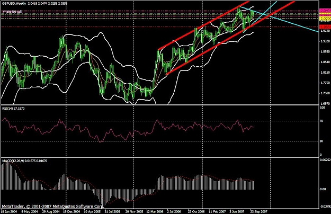Click the RSI 100 scale label
The image size is (331, 214).
coord(323,108)
